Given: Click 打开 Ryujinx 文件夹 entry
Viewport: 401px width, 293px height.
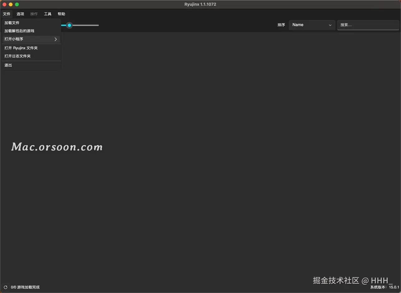Looking at the screenshot, I should 31,48.
